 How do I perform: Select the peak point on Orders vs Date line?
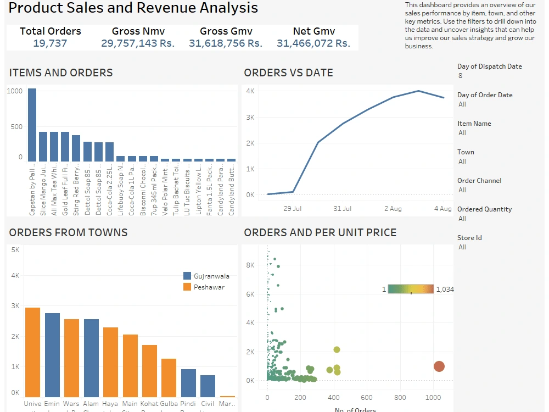pos(418,91)
